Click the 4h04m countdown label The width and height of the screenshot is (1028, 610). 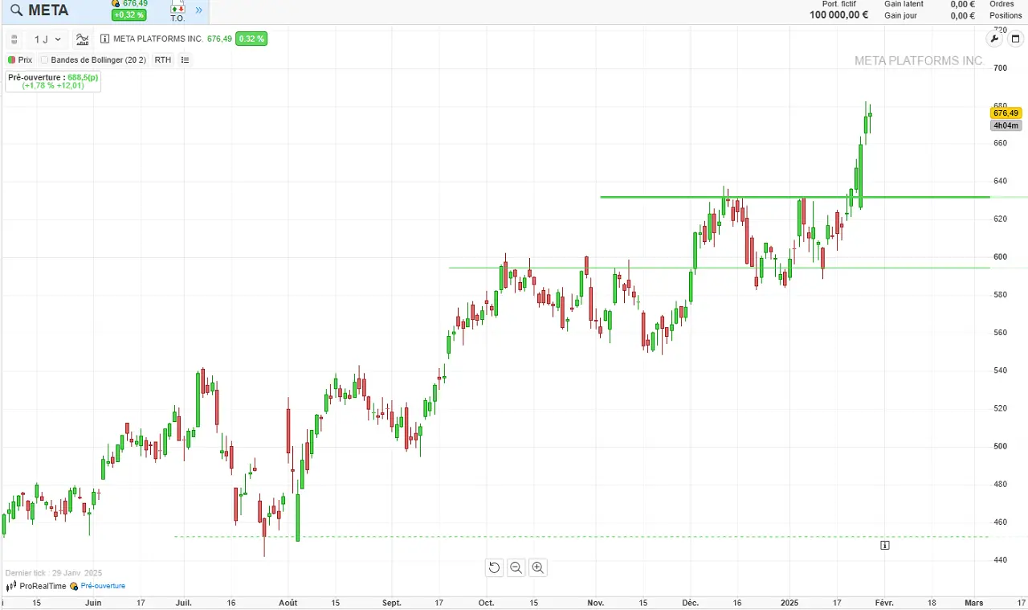pyautogui.click(x=1006, y=125)
